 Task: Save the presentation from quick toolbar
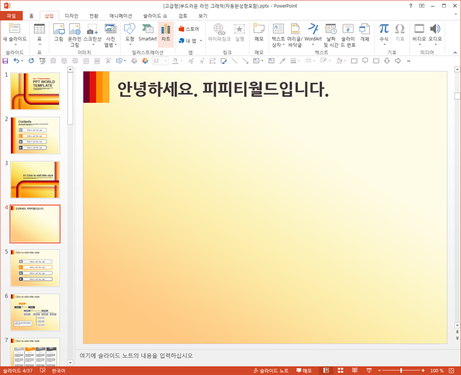pos(5,61)
